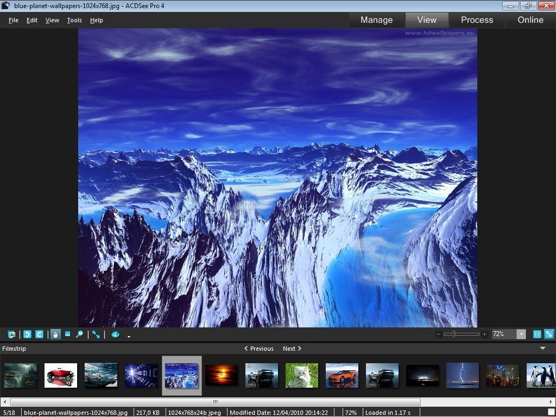Select the Rotate Right tool

tap(39, 334)
